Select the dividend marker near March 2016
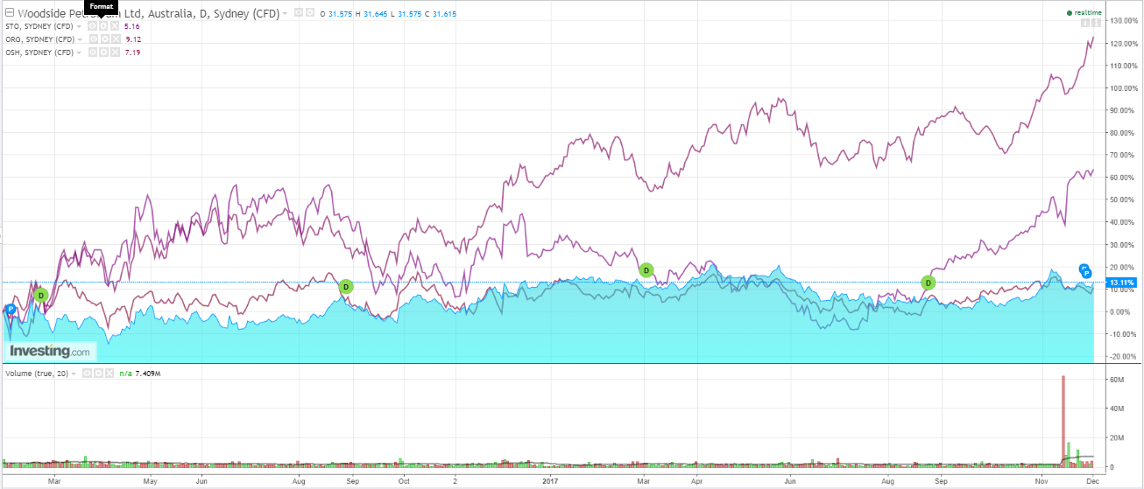The height and width of the screenshot is (489, 1144). pyautogui.click(x=40, y=296)
